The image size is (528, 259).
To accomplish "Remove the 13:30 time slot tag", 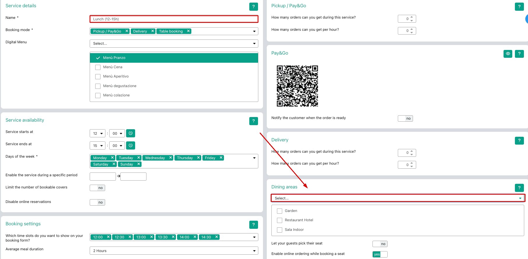I will pyautogui.click(x=173, y=237).
